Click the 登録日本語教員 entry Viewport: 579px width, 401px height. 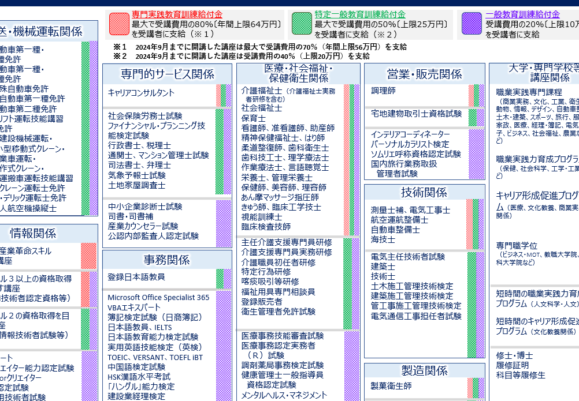click(x=136, y=277)
